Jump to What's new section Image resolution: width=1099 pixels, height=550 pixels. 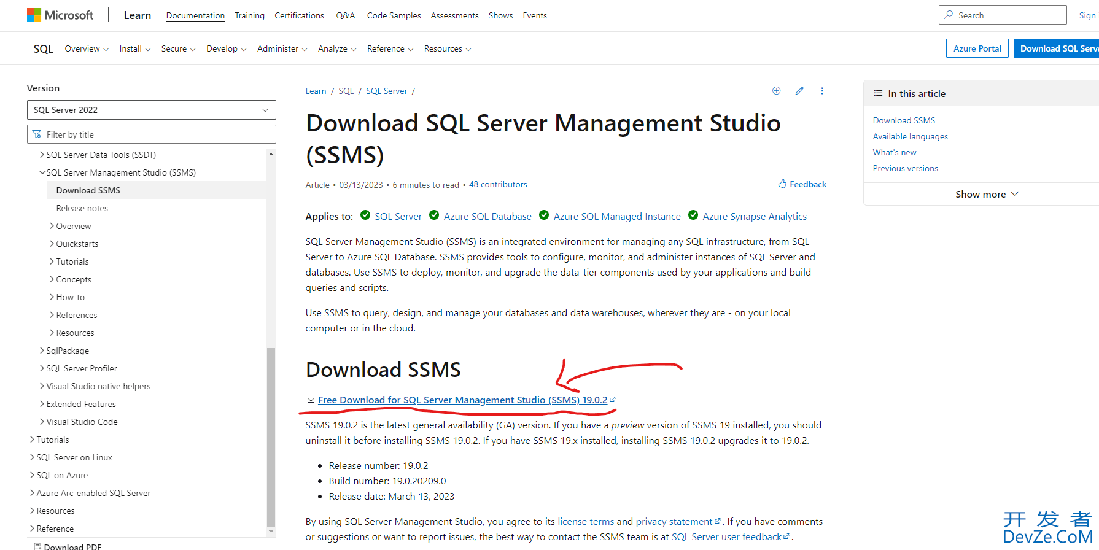click(x=895, y=152)
